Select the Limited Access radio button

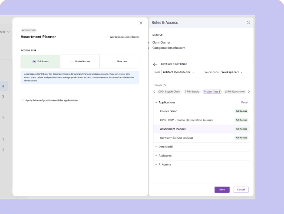click(x=72, y=61)
